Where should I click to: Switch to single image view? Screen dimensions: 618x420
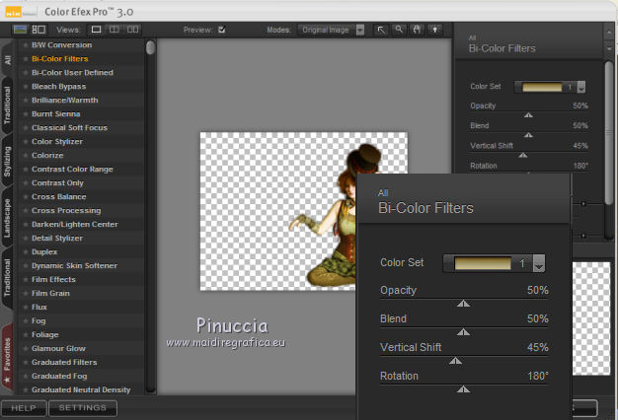(x=97, y=30)
